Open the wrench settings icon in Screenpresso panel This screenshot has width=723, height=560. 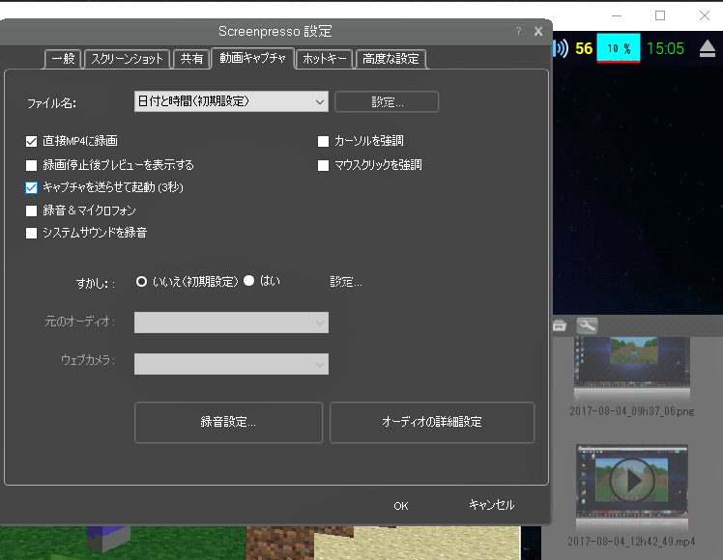[587, 325]
